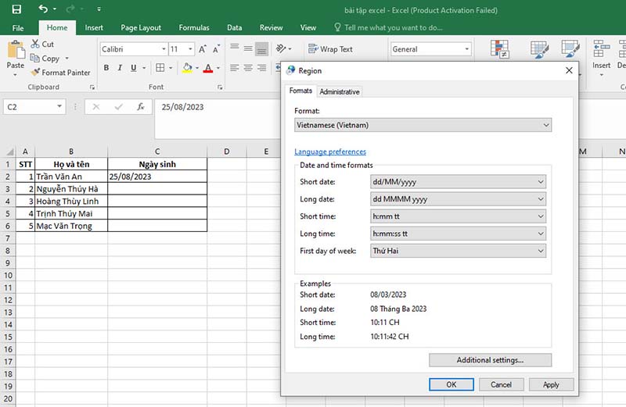Click the Bottom Align icon
The width and height of the screenshot is (626, 407).
coord(262,49)
